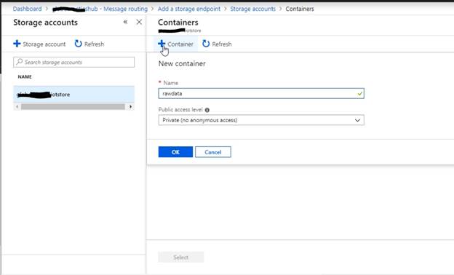Go to Dashboard breadcrumb
Screen dimensions: 454x275
[x=27, y=9]
